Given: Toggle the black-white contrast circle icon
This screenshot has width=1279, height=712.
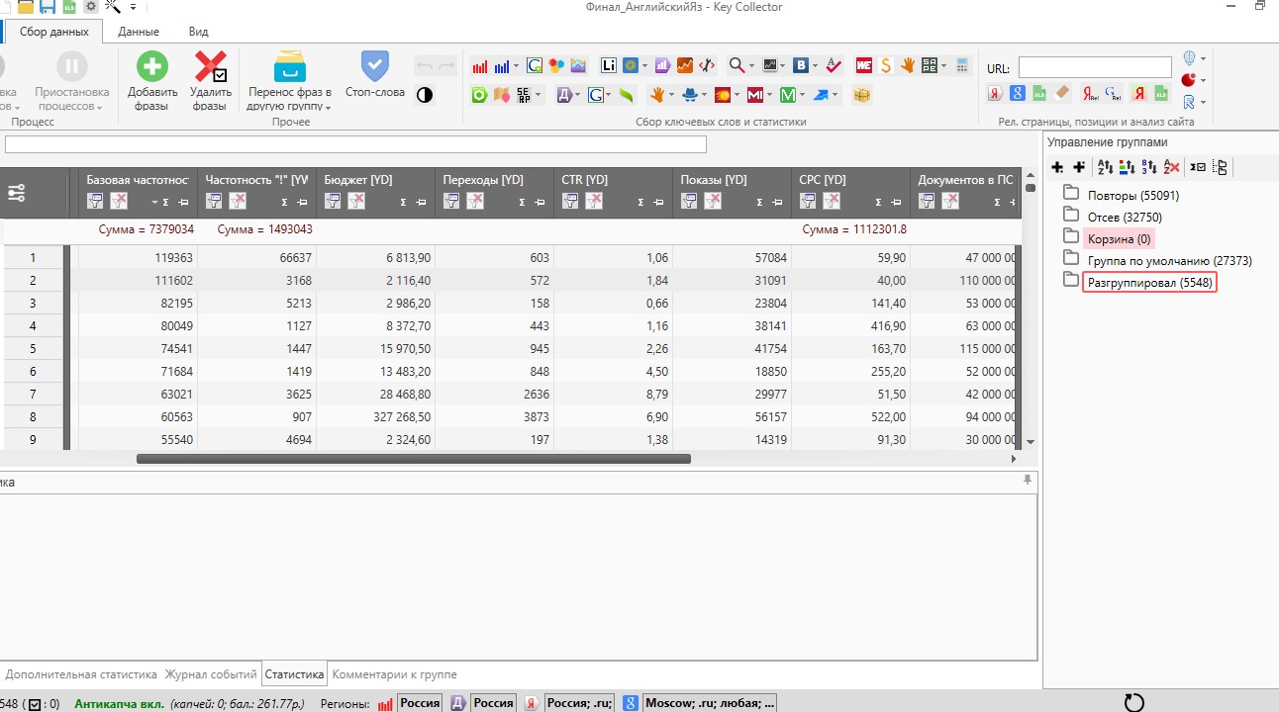Looking at the screenshot, I should click(x=425, y=95).
